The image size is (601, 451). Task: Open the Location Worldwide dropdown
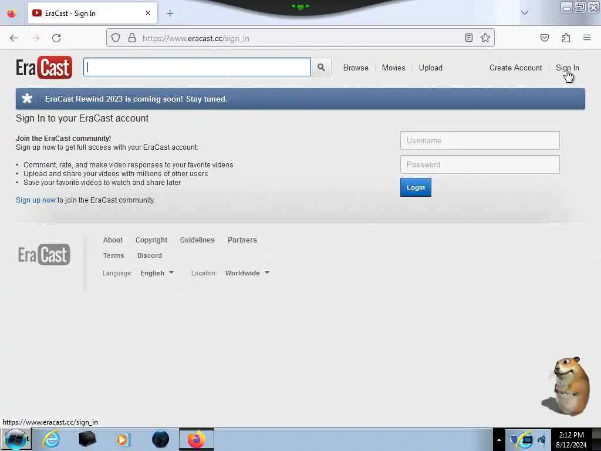coord(247,273)
